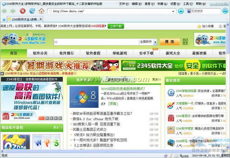
Task: Click the blue Go arrow next to address bar
Action: pos(181,11)
